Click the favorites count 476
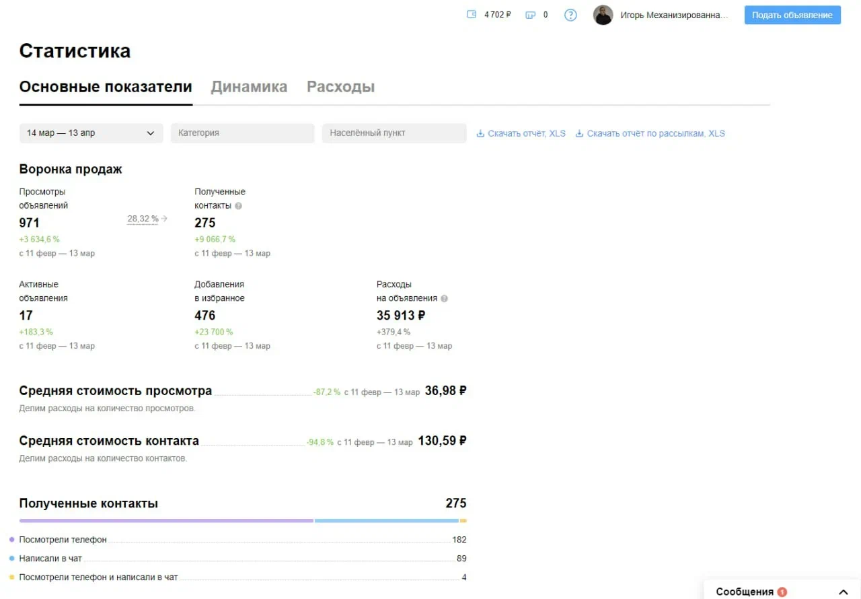The height and width of the screenshot is (599, 861). tap(205, 315)
